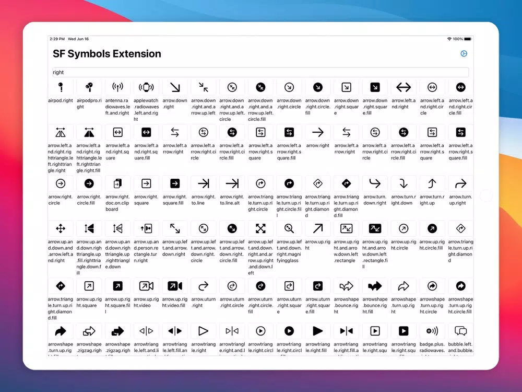Pick the arrow.left.and.right.circle outline symbol
The height and width of the screenshot is (392, 522).
432,87
